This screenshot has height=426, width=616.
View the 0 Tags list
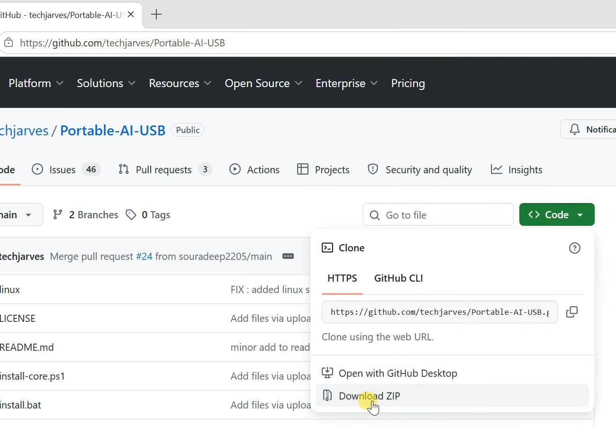148,215
